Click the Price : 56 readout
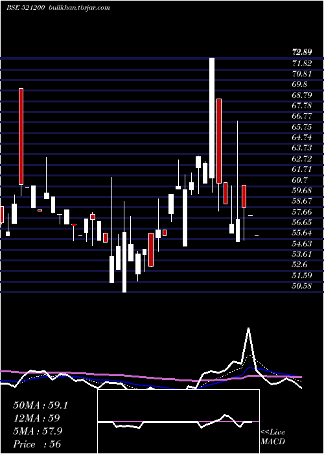 pyautogui.click(x=37, y=444)
